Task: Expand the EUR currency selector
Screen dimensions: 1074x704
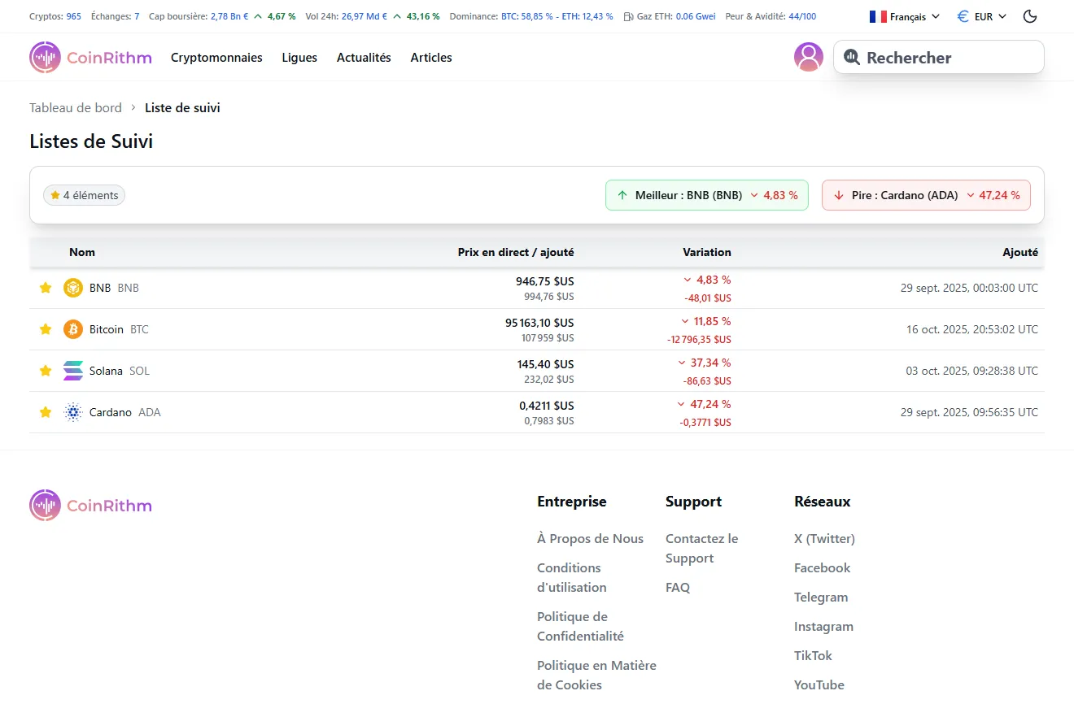Action: pyautogui.click(x=980, y=15)
